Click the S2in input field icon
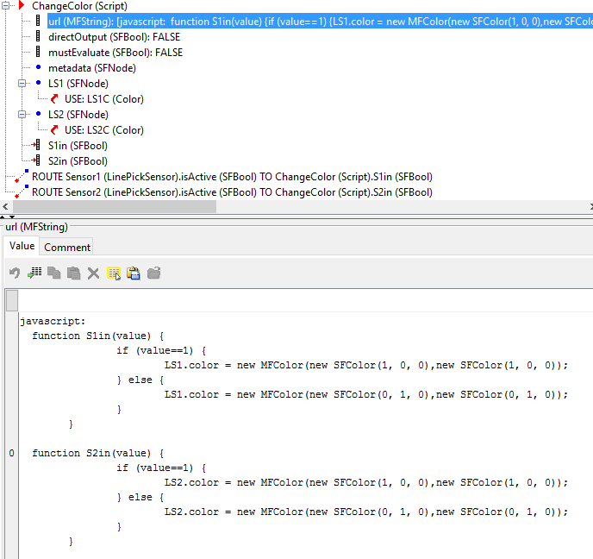The width and height of the screenshot is (593, 559). (x=36, y=160)
